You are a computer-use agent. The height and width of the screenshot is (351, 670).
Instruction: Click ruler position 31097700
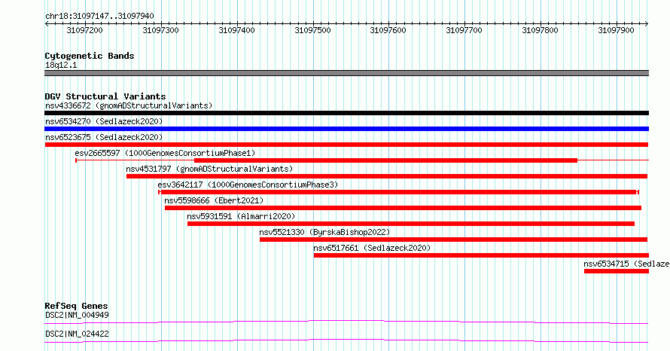click(x=464, y=30)
